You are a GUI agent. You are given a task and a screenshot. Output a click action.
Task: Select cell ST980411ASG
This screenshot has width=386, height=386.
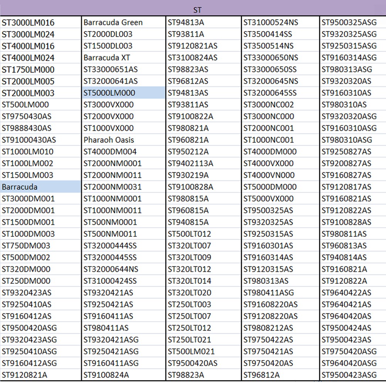click(280, 292)
